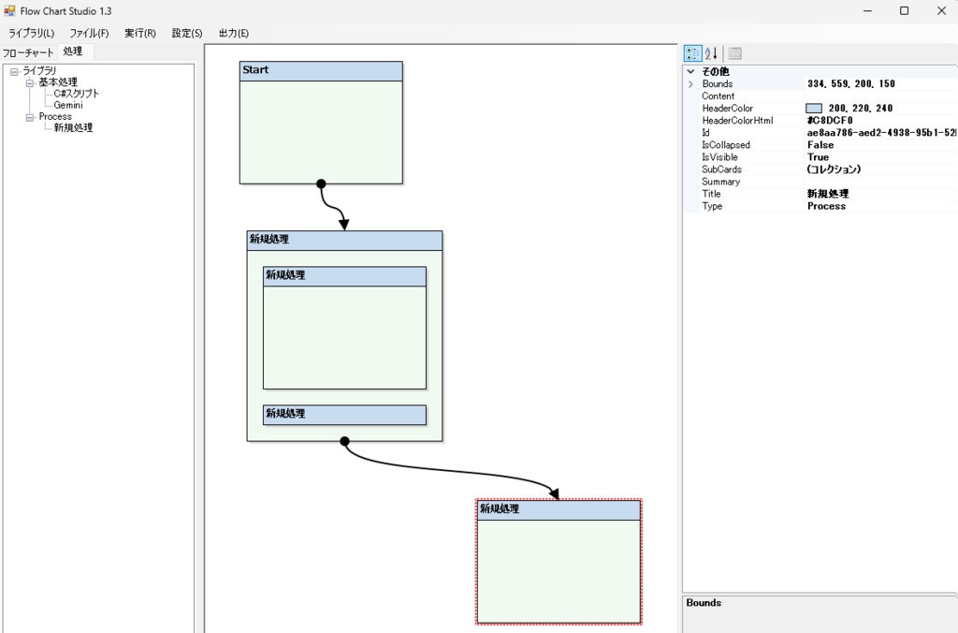Expand the Bounds property row

click(691, 83)
